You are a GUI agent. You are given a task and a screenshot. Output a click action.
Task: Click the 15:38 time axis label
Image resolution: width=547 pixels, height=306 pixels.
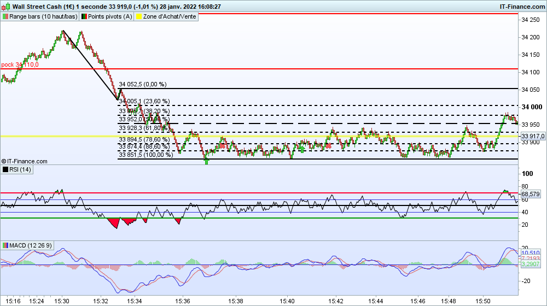point(236,301)
